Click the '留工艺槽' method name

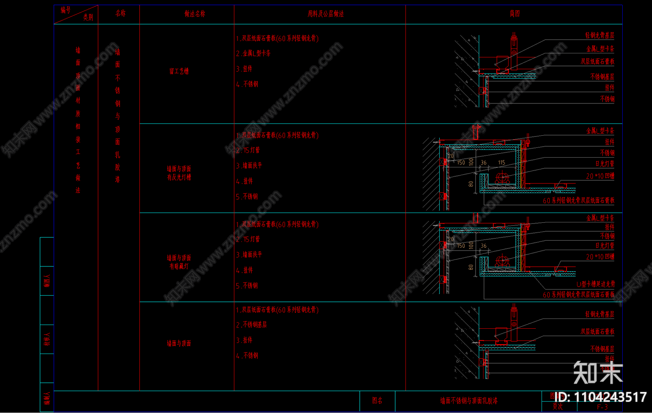[179, 71]
